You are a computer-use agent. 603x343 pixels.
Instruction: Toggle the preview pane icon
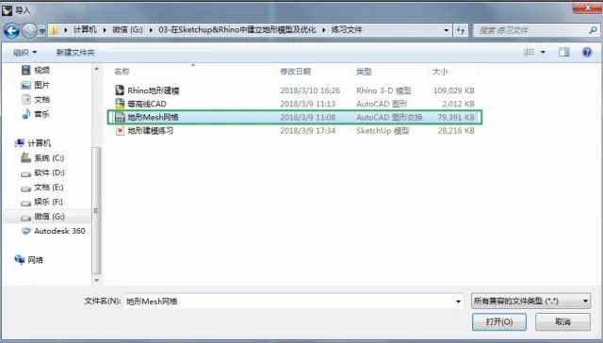click(x=564, y=52)
